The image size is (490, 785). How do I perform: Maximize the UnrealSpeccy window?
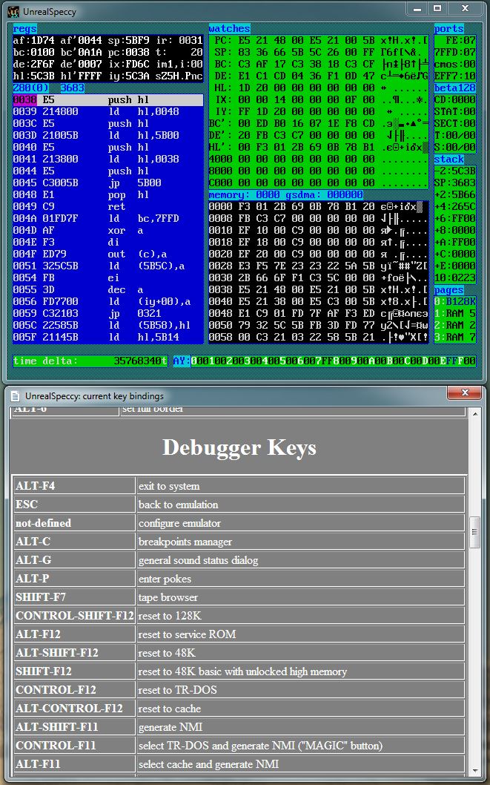(x=437, y=8)
